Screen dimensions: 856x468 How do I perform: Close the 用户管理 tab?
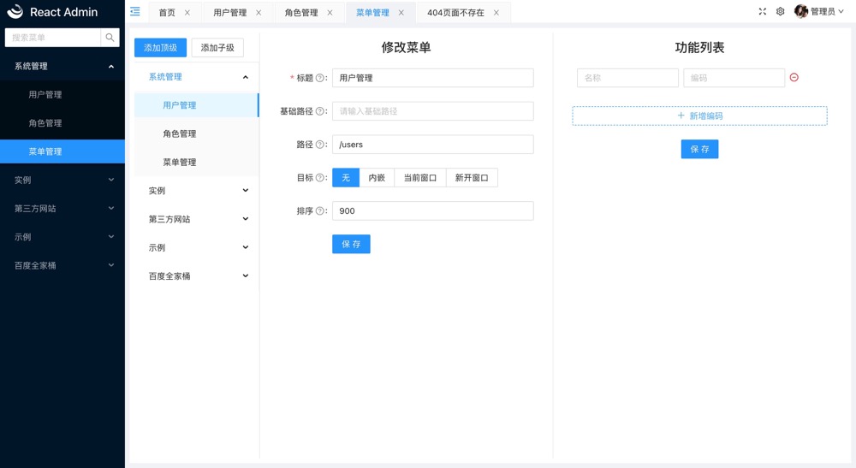pos(259,13)
